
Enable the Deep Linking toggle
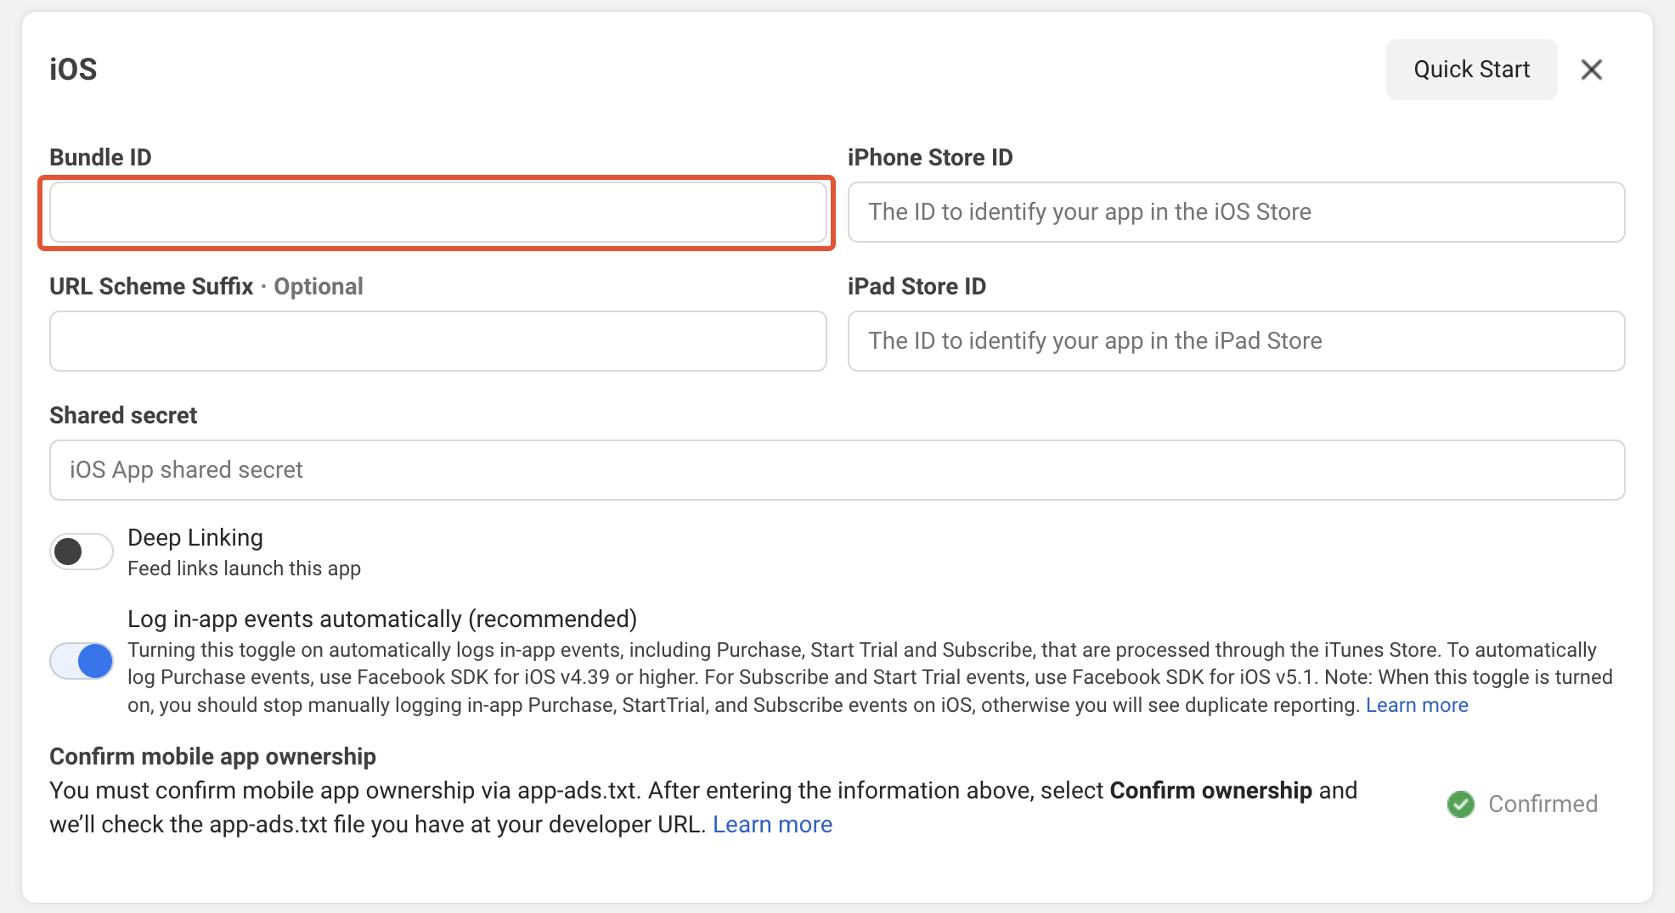[x=82, y=552]
